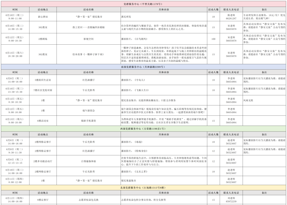
Task: Click the 活动名称 header under 北部党群服务中心
Action: (88, 193)
